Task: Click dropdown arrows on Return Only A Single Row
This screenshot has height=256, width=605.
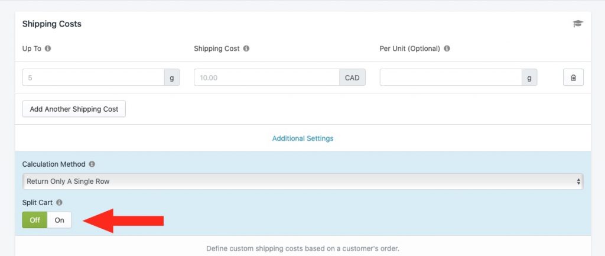Action: [x=578, y=182]
